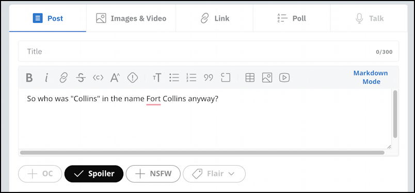This screenshot has height=193, width=415.
Task: Apply inline code formatting
Action: pos(98,77)
